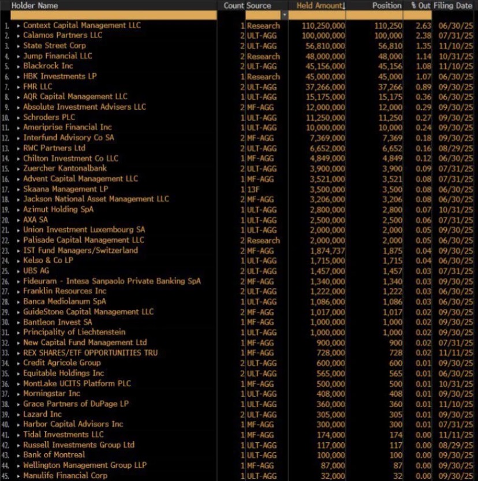The image size is (478, 481).
Task: Select Franklin Resources Inc holder
Action: 65,291
